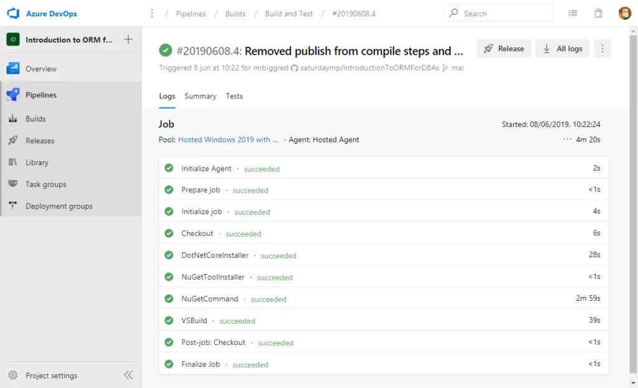Click the Task groups icon in sidebar
This screenshot has height=388, width=638.
(x=13, y=184)
